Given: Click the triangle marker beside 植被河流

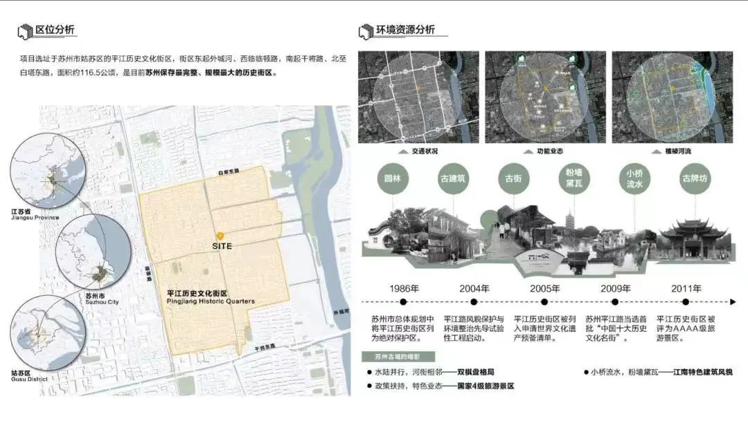Looking at the screenshot, I should 656,151.
